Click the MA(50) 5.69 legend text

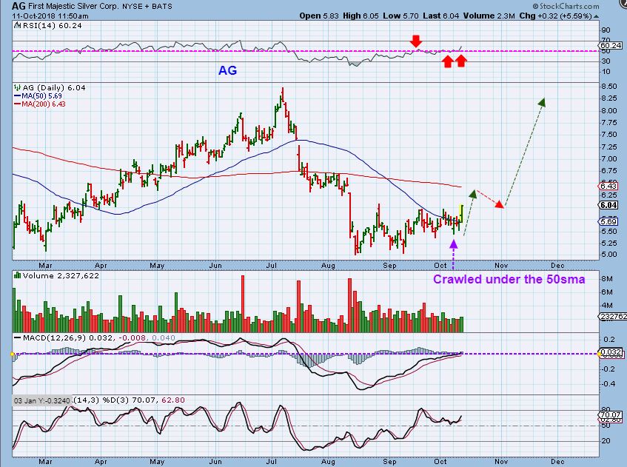[42, 96]
